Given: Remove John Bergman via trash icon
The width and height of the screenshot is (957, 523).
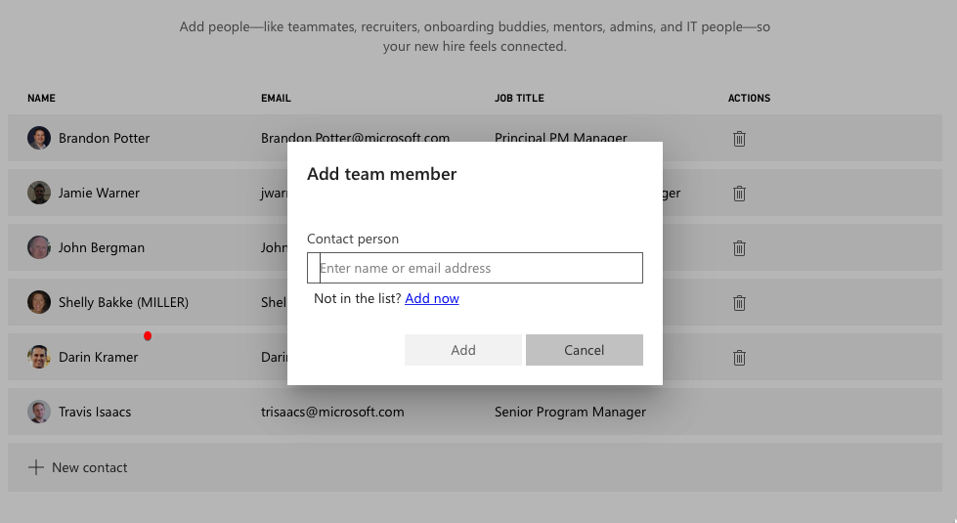Looking at the screenshot, I should [x=739, y=248].
